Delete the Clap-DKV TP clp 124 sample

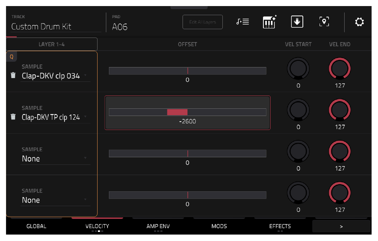[13, 117]
